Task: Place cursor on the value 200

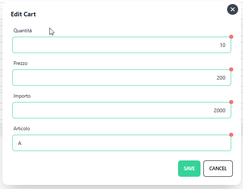Action: tap(221, 78)
